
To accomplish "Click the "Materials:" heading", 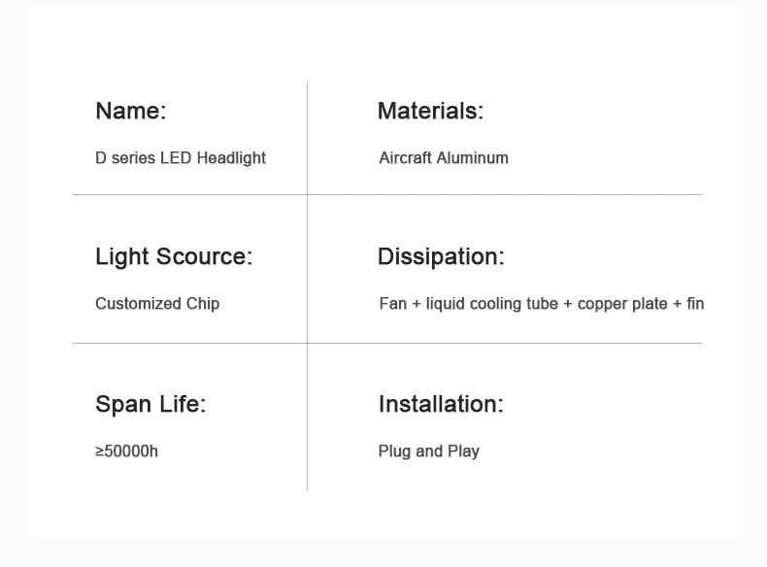I will [430, 112].
